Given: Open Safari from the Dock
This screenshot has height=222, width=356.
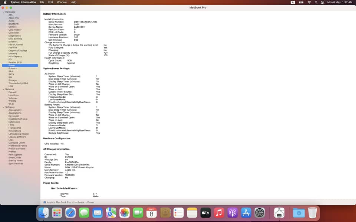Looking at the screenshot, I should [x=70, y=213].
